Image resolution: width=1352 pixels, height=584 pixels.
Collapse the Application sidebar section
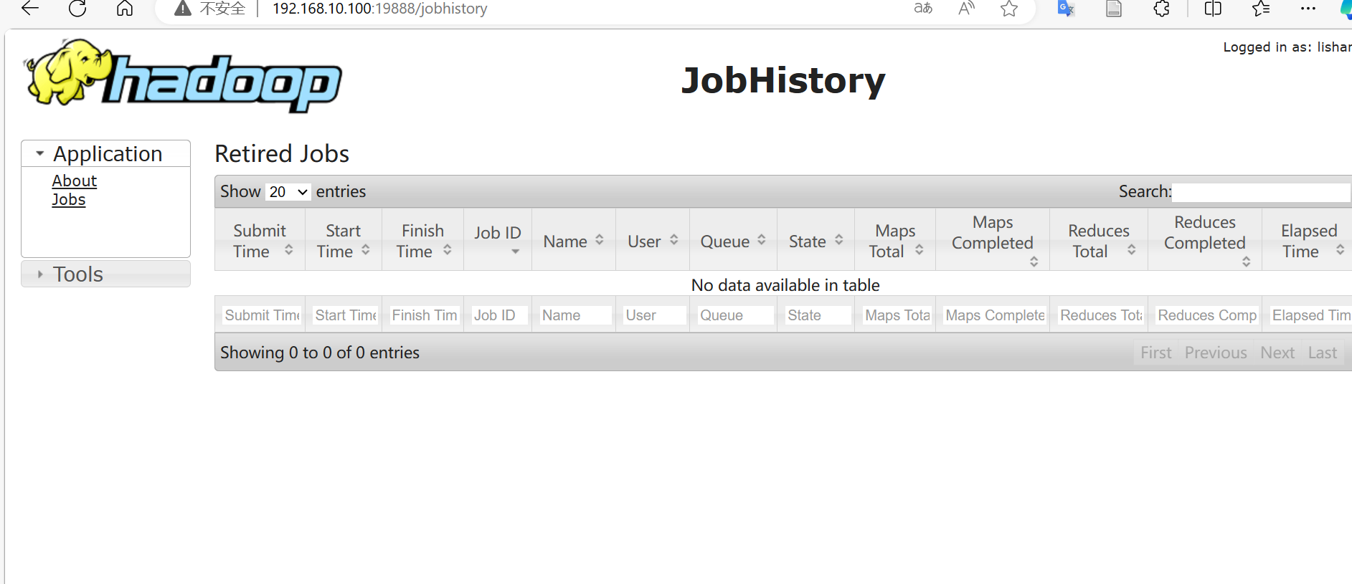105,153
